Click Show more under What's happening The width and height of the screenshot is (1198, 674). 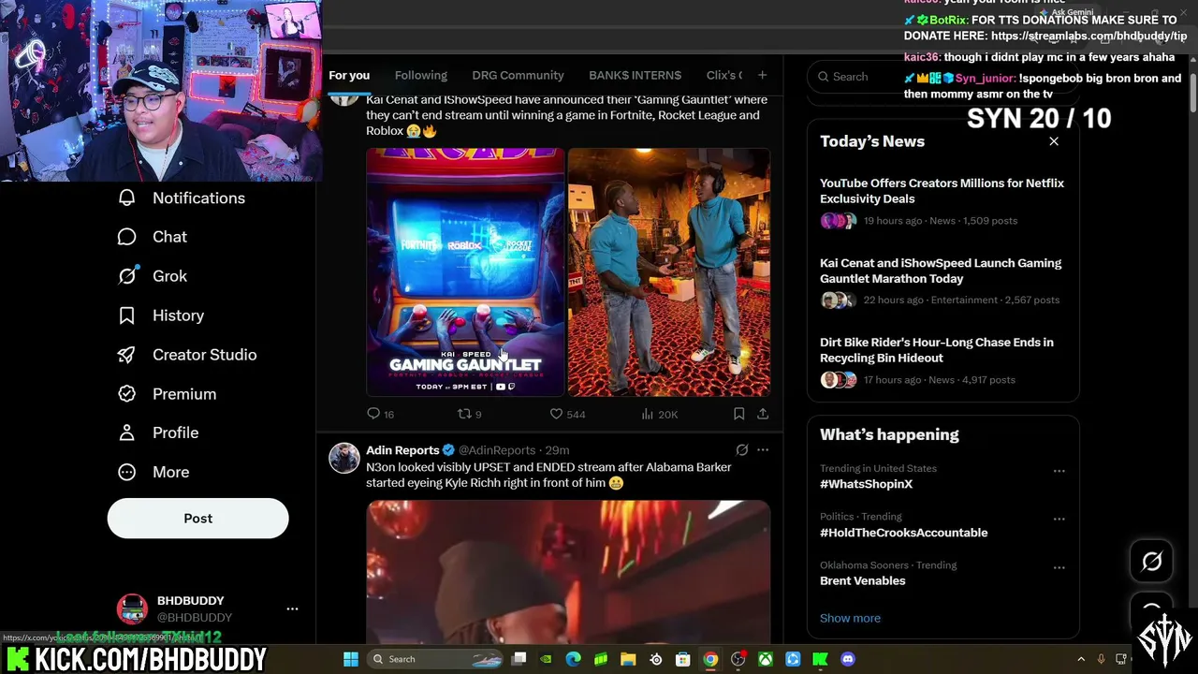click(x=850, y=618)
